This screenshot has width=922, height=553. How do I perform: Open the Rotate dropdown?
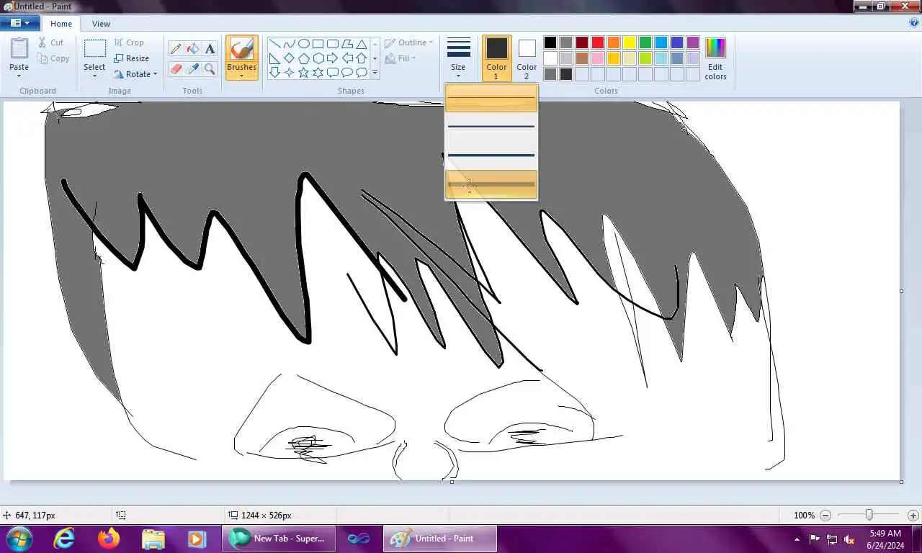click(136, 74)
